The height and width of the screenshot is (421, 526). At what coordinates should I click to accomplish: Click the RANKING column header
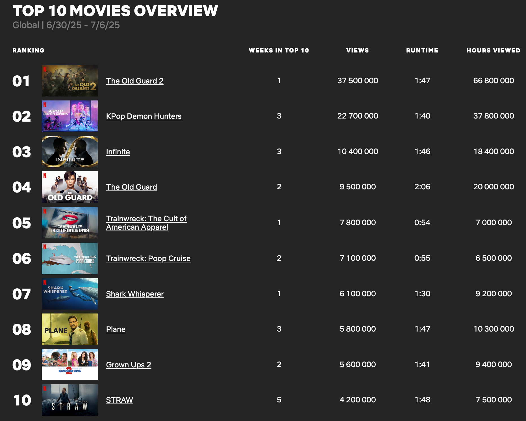29,51
